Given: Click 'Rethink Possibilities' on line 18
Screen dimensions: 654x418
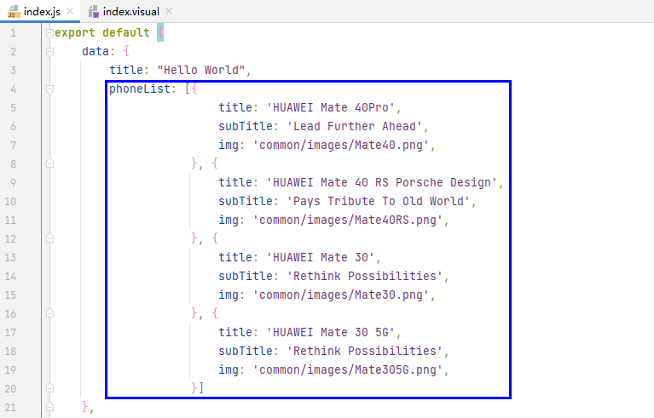Looking at the screenshot, I should (365, 351).
